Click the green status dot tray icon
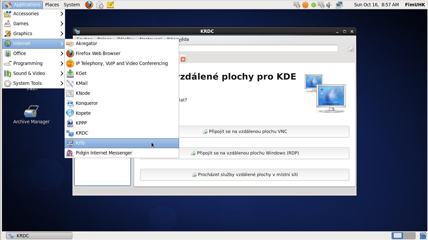This screenshot has width=428, height=240. 313,5
